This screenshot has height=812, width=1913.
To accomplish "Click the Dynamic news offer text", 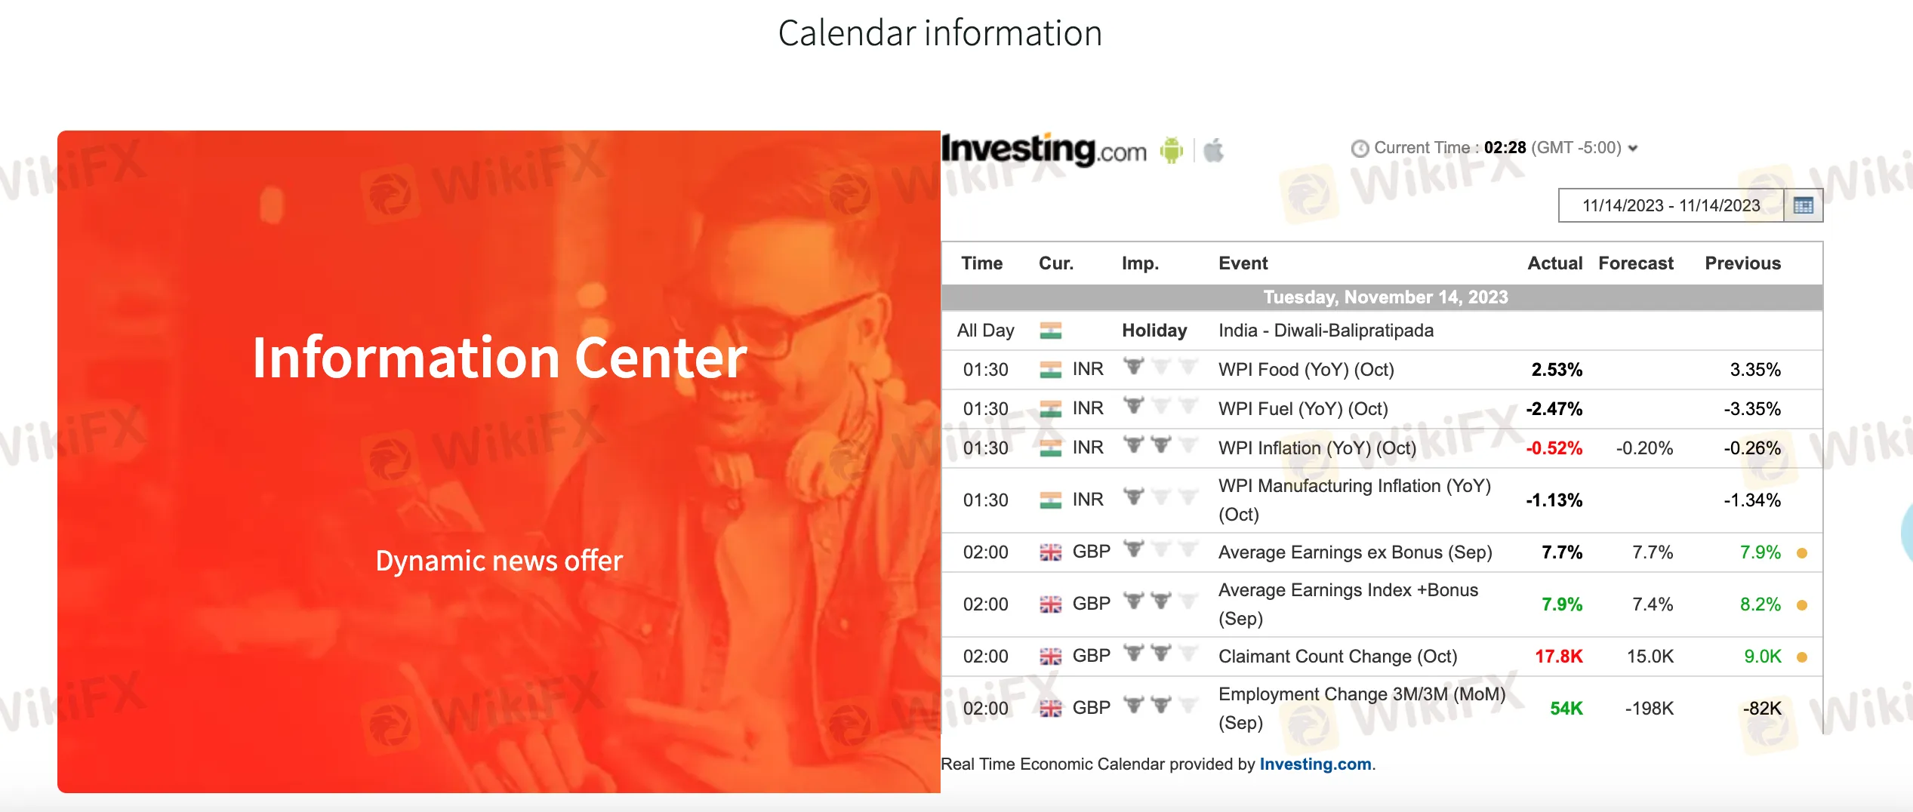I will pos(499,561).
